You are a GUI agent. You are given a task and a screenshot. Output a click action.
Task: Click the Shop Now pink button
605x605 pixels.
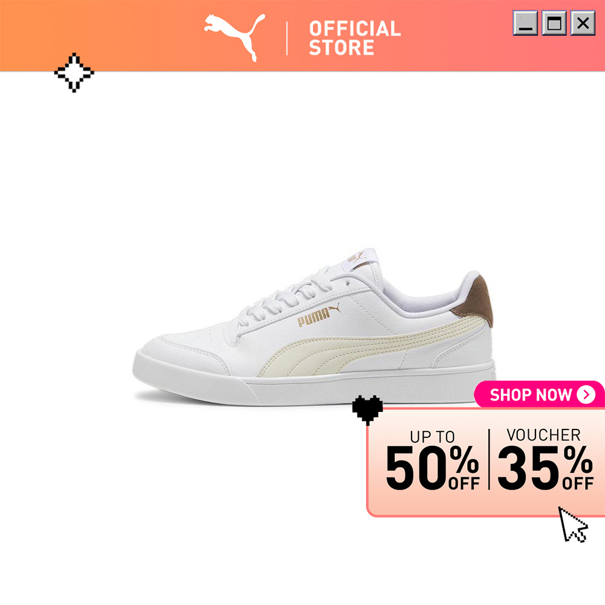(539, 394)
